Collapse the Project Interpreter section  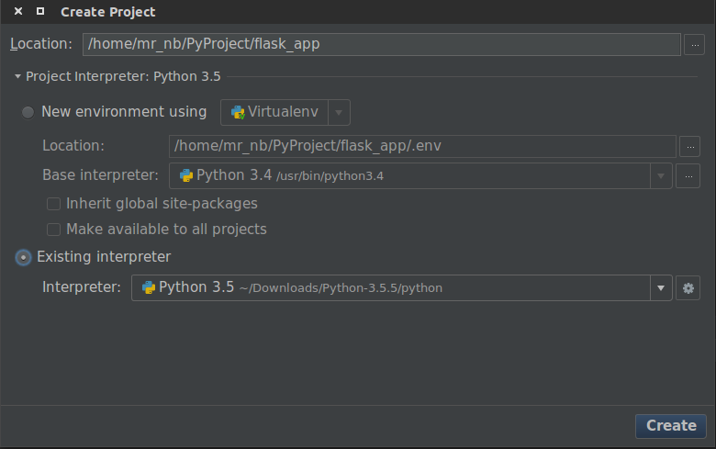pyautogui.click(x=17, y=77)
